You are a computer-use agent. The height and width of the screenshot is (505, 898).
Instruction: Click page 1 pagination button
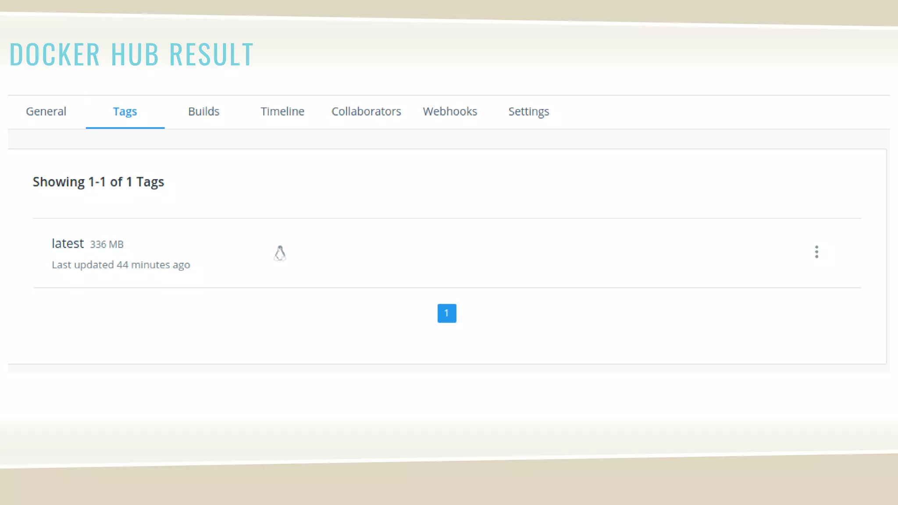click(x=447, y=313)
